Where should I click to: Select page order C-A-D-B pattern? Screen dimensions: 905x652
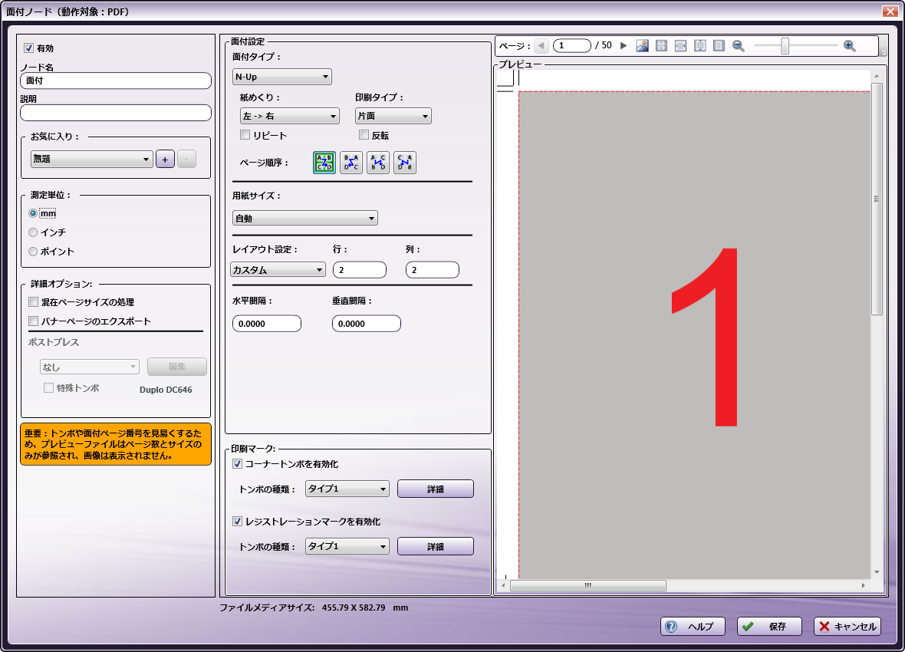point(405,163)
